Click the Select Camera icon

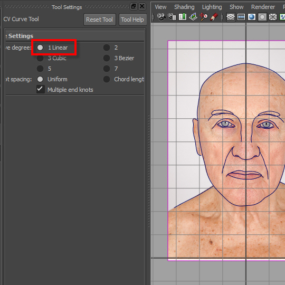(x=161, y=17)
